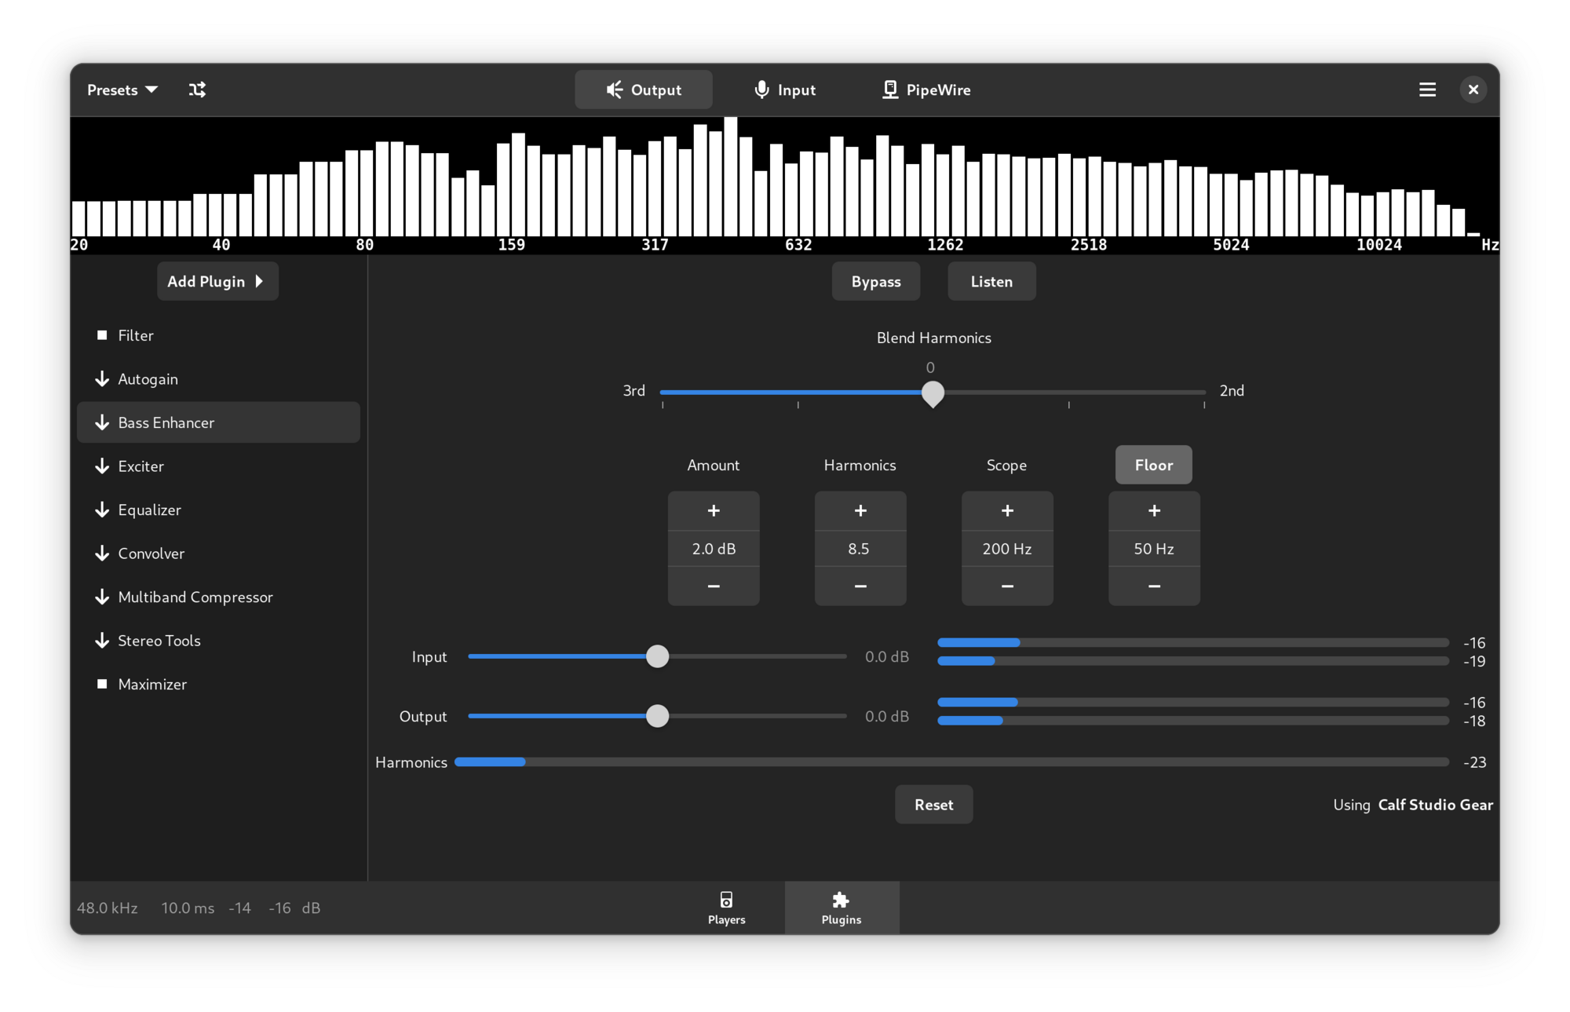Toggle the Bypass button

[874, 280]
